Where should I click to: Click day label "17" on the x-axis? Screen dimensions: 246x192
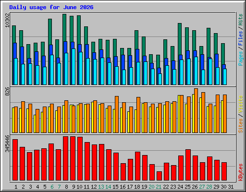(130, 187)
